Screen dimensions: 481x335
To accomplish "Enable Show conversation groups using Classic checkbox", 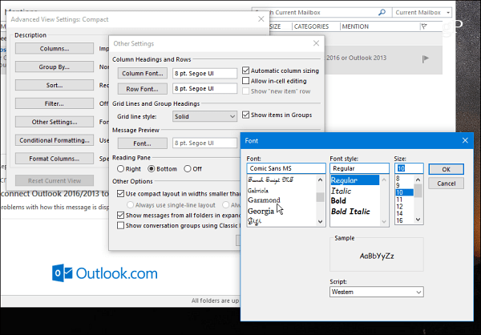I will tap(120, 226).
